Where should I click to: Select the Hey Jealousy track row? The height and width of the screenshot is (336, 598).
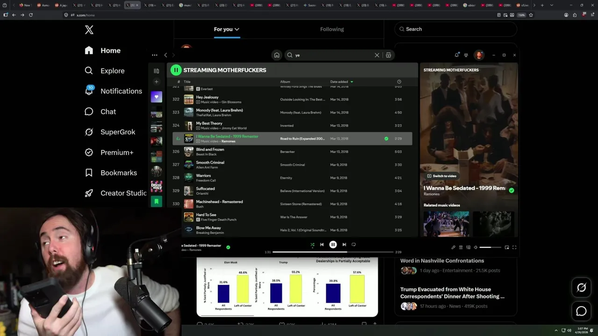click(x=292, y=99)
